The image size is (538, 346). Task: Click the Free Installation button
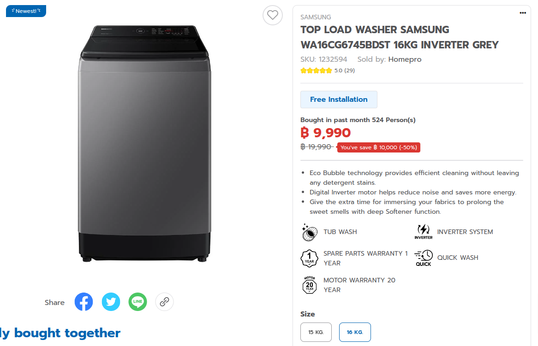[x=339, y=100]
